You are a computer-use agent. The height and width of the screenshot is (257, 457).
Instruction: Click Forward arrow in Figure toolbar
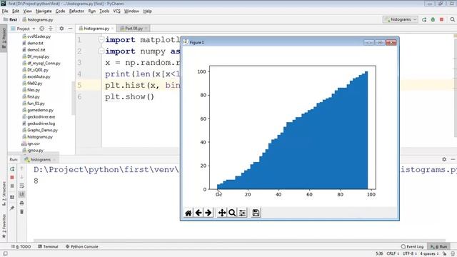tap(208, 213)
